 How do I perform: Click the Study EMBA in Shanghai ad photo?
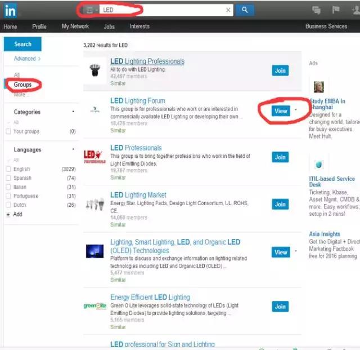coord(319,87)
